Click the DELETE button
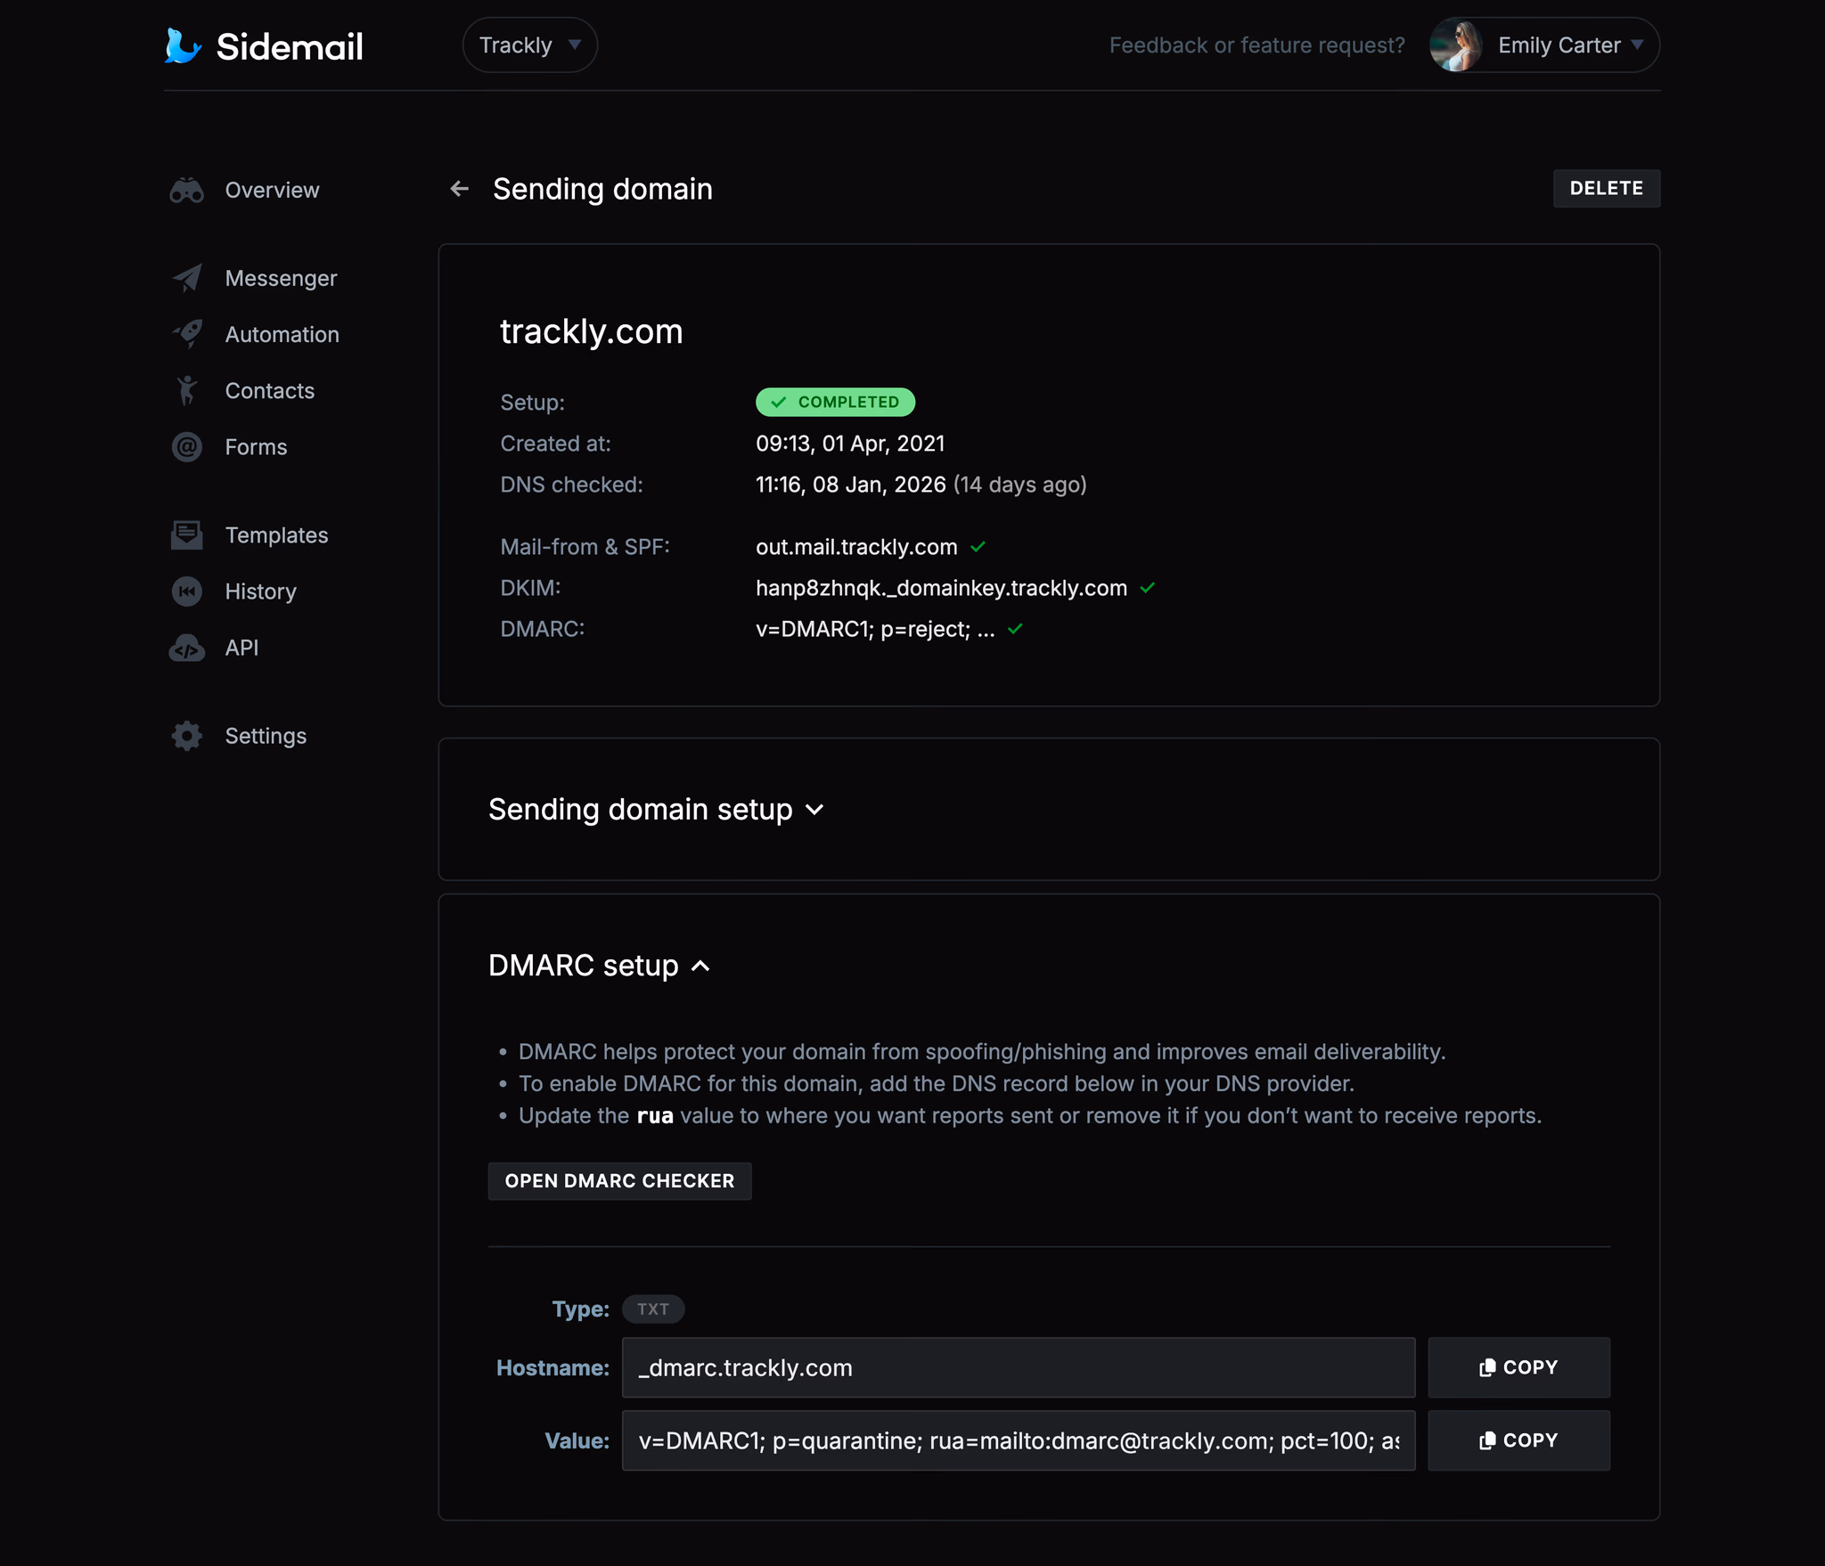Screen dimensions: 1825x1566 [x=1606, y=188]
